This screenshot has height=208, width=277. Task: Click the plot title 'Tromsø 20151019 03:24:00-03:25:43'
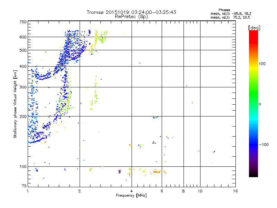click(x=131, y=12)
